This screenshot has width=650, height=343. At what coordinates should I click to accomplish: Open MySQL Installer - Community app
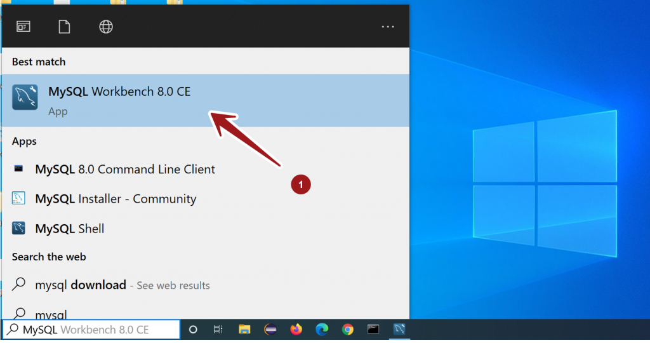116,199
